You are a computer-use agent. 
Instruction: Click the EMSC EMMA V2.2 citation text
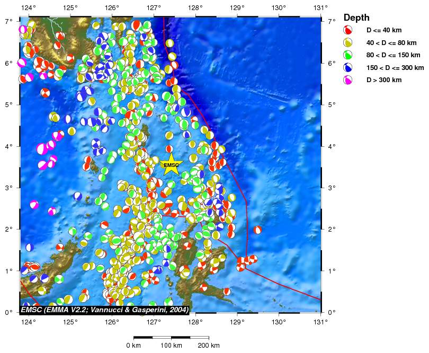click(x=104, y=309)
